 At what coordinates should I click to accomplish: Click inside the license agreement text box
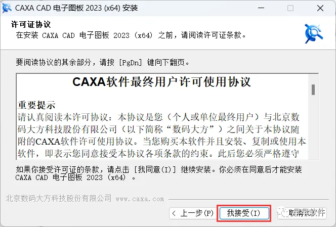click(167, 117)
